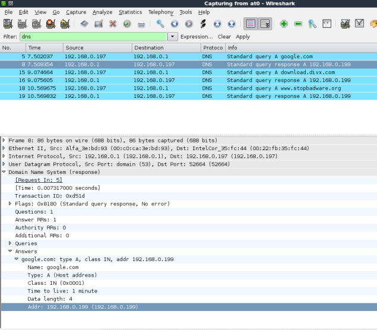Collapse the Answers section

(x=10, y=251)
